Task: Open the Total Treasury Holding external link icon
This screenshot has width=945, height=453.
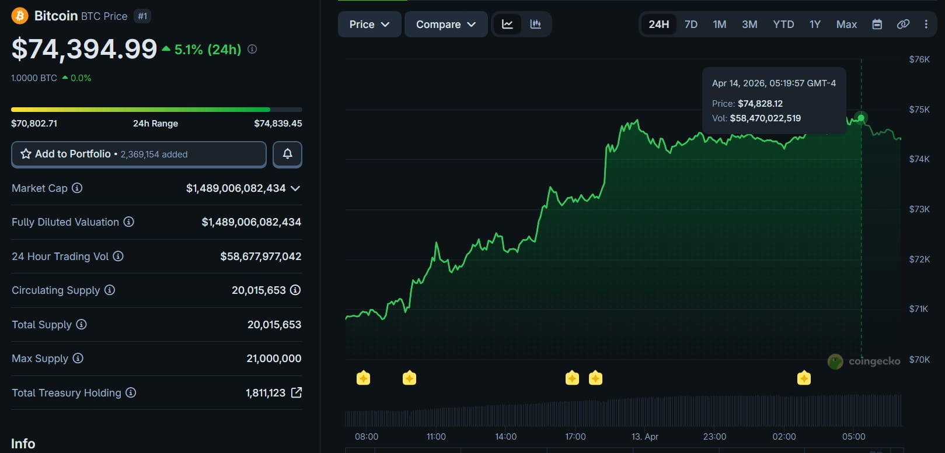Action: [297, 392]
